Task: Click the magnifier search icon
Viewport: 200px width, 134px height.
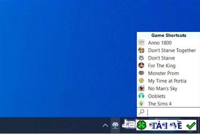Action: 141,112
